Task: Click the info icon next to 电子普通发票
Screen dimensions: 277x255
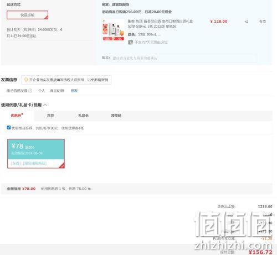Action: pos(30,91)
